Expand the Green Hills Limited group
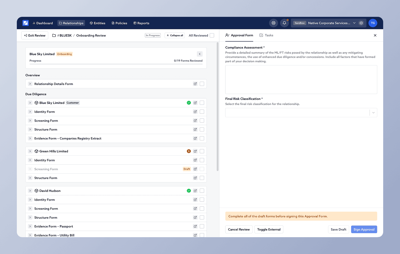 (x=30, y=151)
